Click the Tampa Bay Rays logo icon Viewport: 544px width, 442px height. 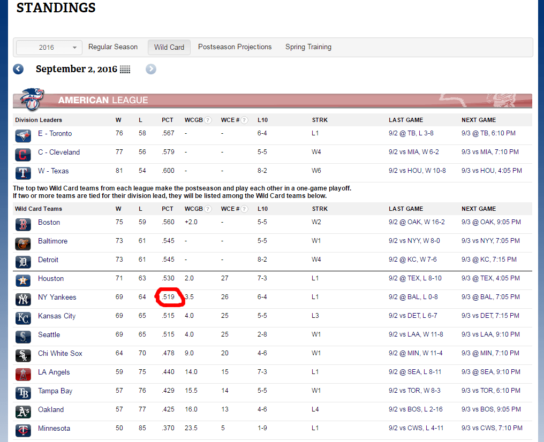point(23,393)
